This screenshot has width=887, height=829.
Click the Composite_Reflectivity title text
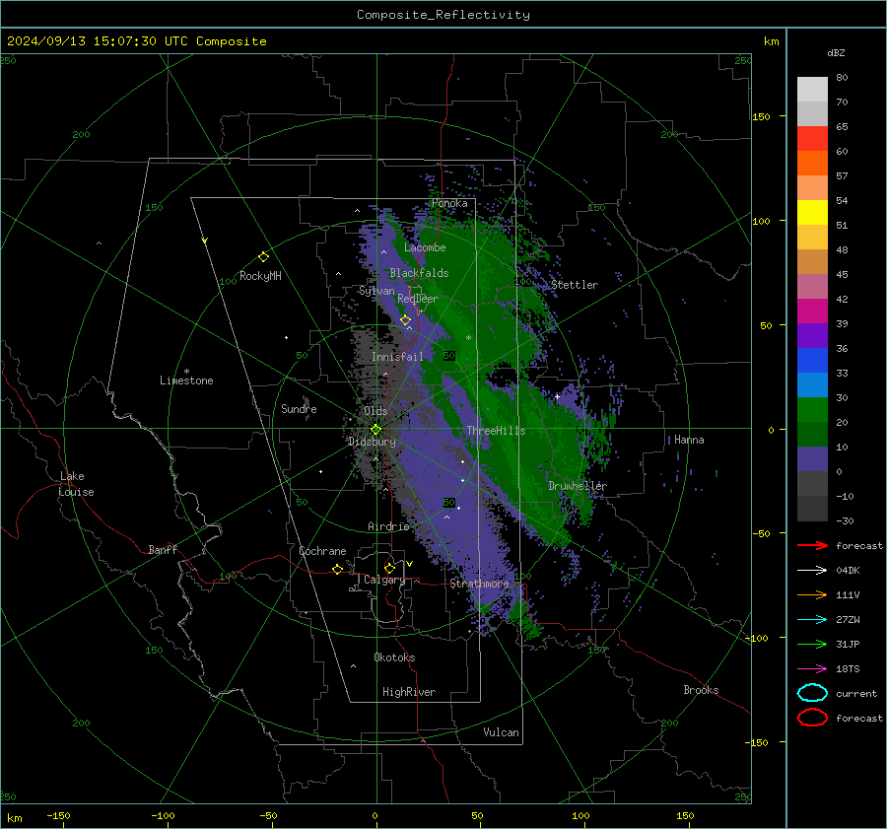(x=443, y=15)
